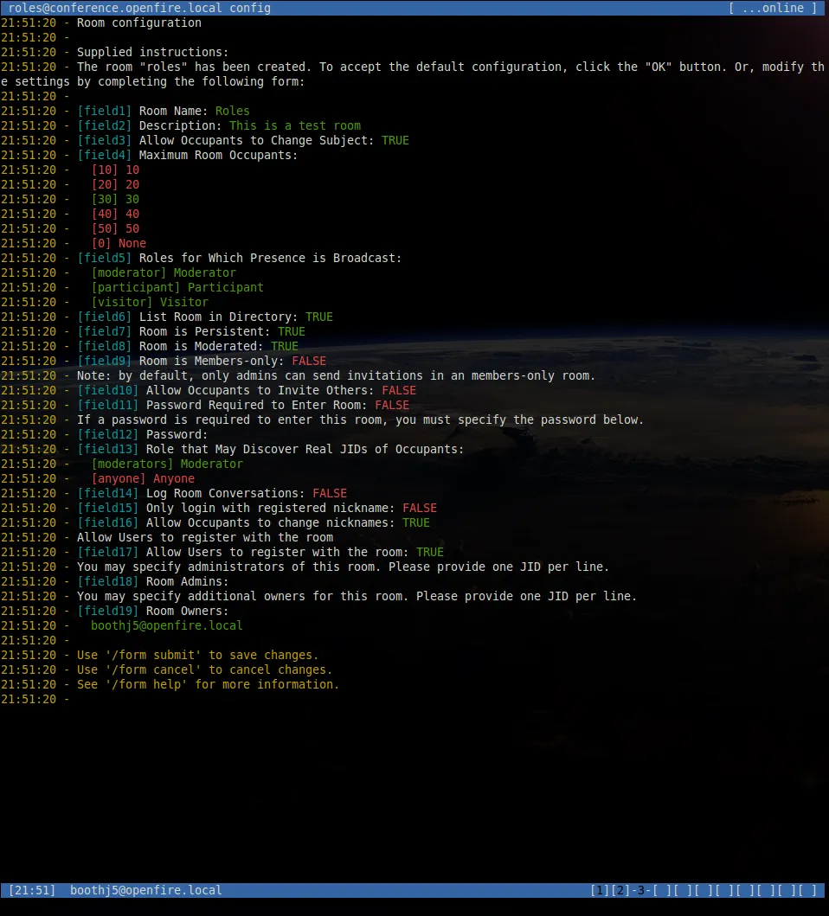Click the '/form cancel' hint line
The height and width of the screenshot is (916, 829).
coord(204,669)
